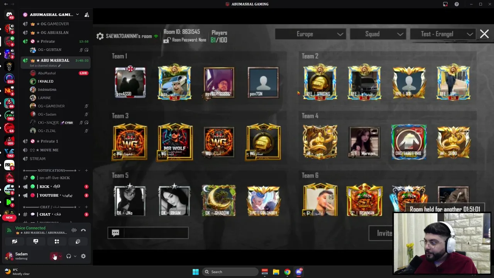Edit channel status pencil icon
The image size is (494, 278).
pyautogui.click(x=59, y=66)
